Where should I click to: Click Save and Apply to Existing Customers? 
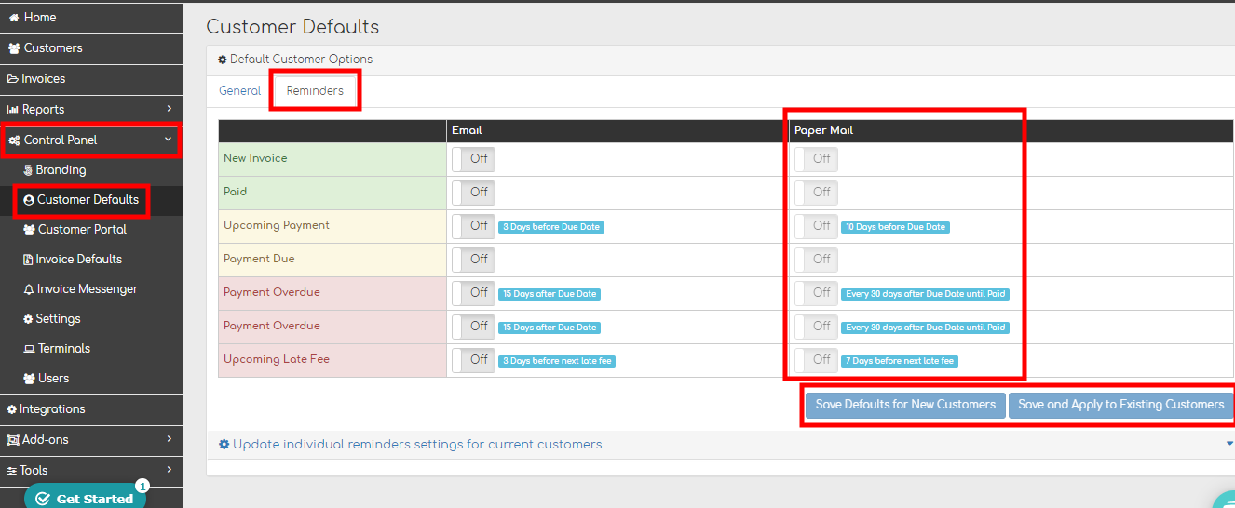tap(1121, 405)
